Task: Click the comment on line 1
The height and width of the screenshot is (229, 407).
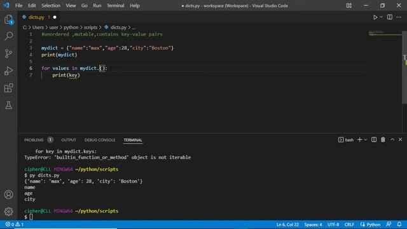Action: click(102, 34)
